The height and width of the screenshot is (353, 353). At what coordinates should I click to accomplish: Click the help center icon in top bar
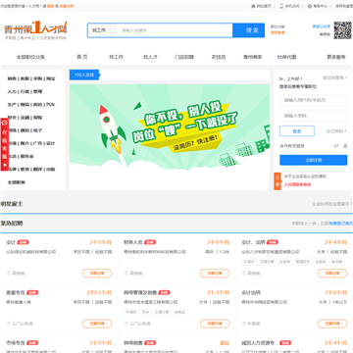pyautogui.click(x=310, y=6)
